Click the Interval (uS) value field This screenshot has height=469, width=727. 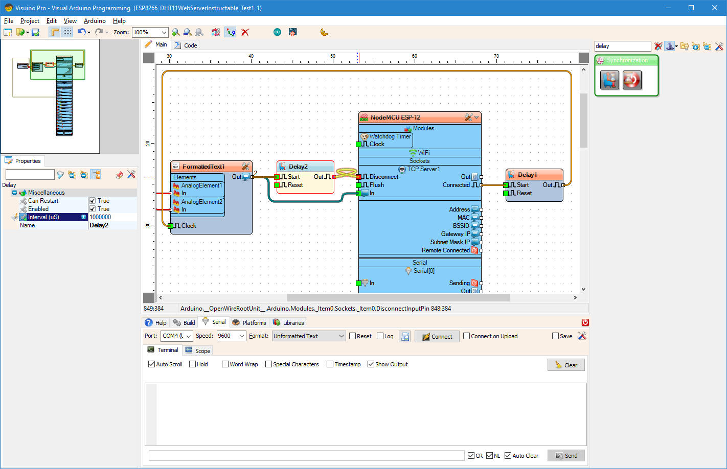pyautogui.click(x=112, y=217)
